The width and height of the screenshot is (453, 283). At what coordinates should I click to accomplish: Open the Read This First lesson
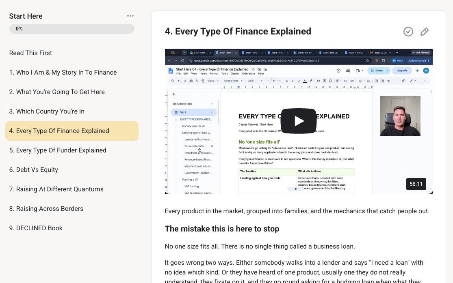(x=30, y=53)
